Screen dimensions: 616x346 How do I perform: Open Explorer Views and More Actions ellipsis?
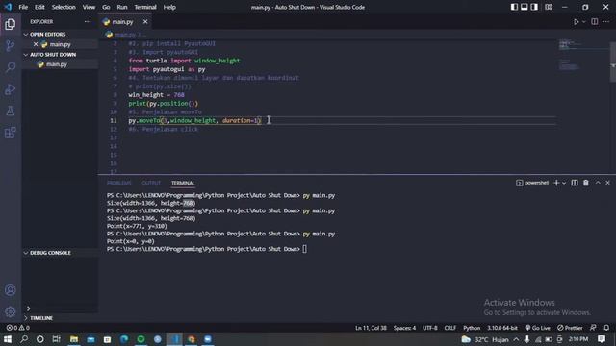[88, 21]
